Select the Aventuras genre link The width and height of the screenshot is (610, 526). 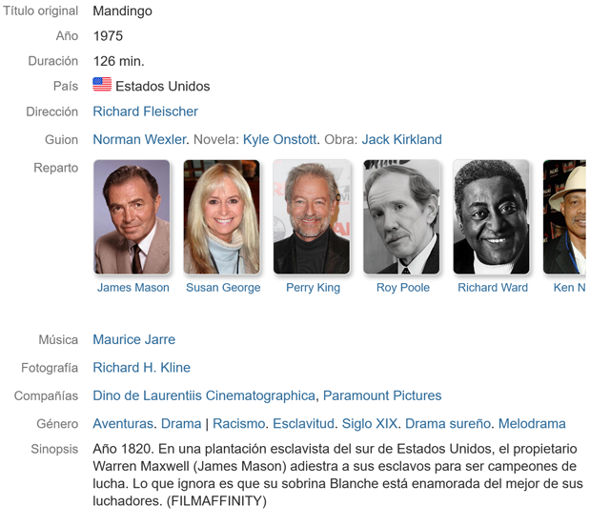(x=123, y=423)
